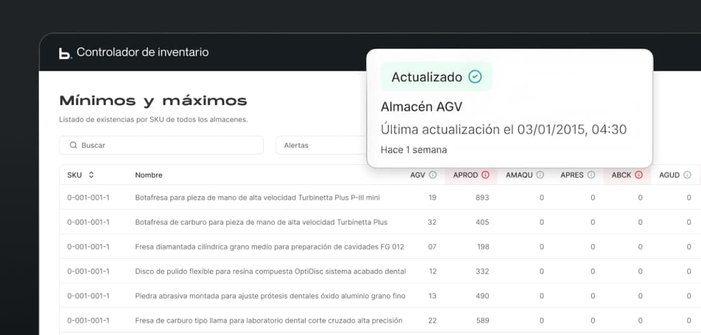701x335 pixels.
Task: Click AGV value 13
Action: (x=432, y=296)
